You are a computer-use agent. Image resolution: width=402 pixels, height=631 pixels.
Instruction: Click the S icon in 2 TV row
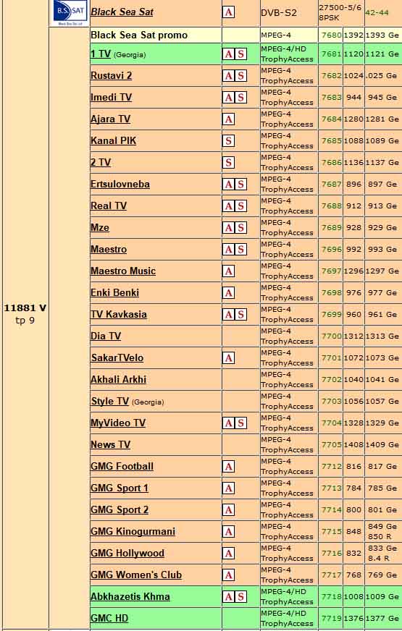tap(228, 162)
